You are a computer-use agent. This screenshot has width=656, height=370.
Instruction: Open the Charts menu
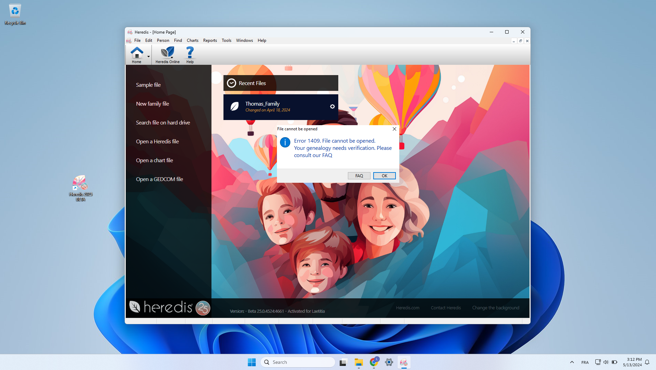click(x=192, y=40)
